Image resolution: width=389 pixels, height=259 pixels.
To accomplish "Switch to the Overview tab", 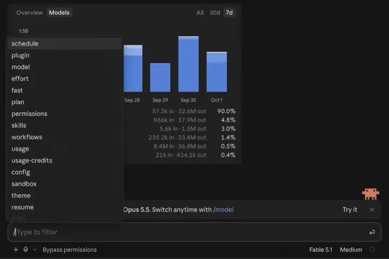I will (x=30, y=13).
